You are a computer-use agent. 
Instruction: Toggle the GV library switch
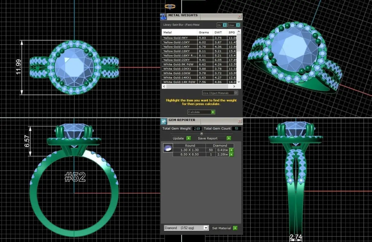[x=222, y=25]
